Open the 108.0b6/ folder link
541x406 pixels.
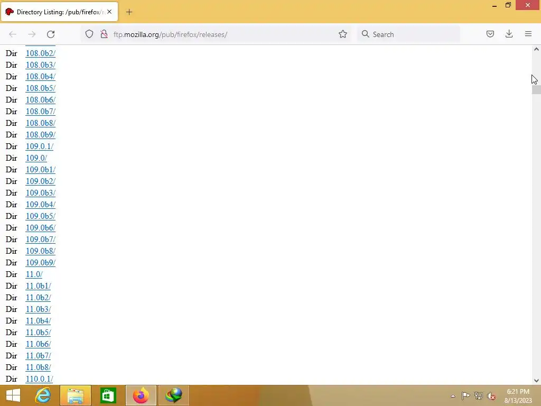point(40,100)
